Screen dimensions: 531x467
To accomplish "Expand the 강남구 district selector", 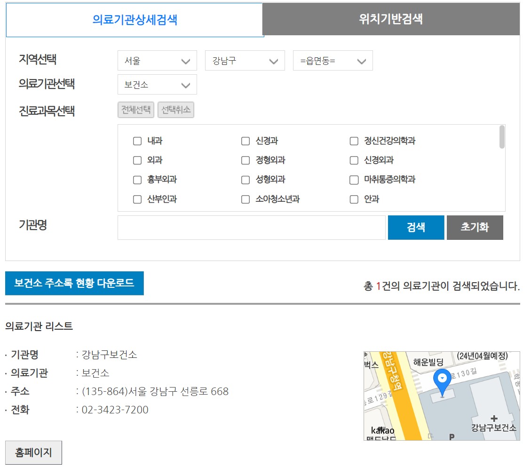I will coord(245,60).
